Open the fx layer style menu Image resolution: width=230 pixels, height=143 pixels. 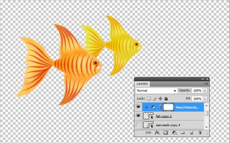pos(157,133)
